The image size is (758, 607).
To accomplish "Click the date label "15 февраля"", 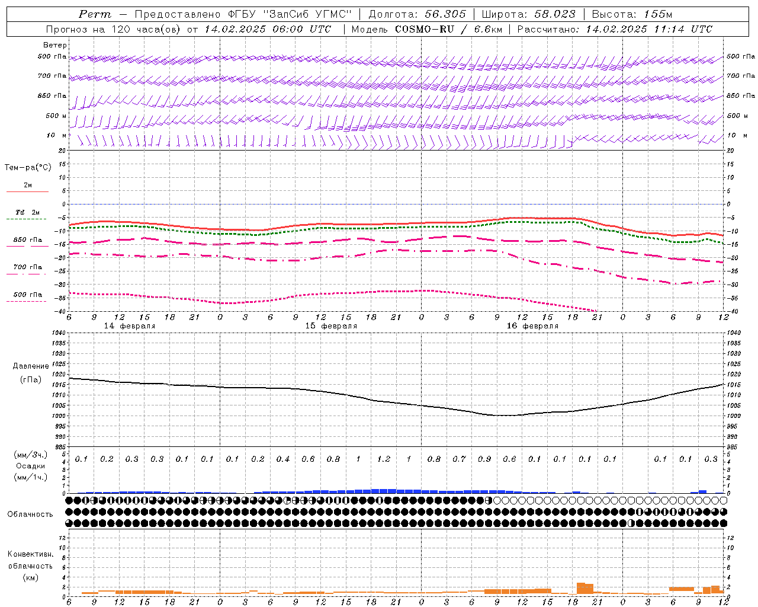I will [331, 326].
